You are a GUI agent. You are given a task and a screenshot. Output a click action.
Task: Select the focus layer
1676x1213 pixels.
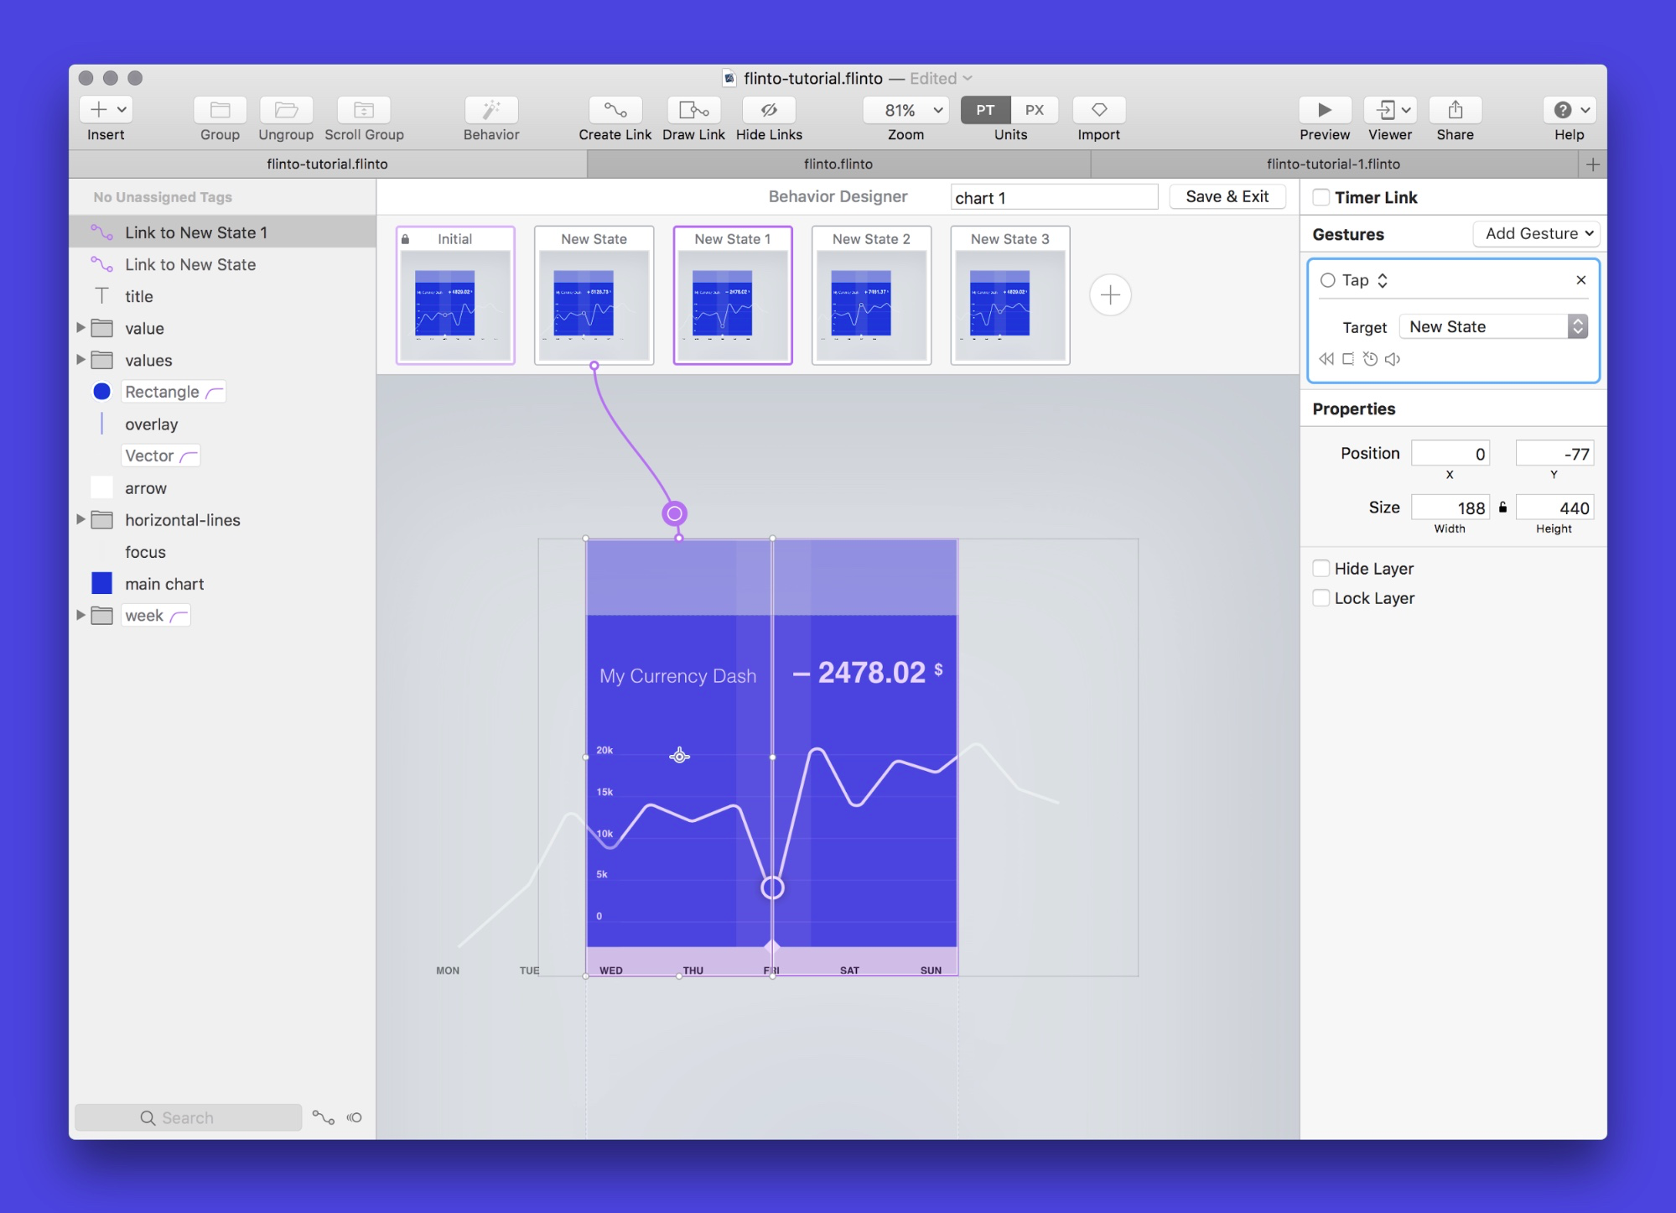pyautogui.click(x=222, y=551)
